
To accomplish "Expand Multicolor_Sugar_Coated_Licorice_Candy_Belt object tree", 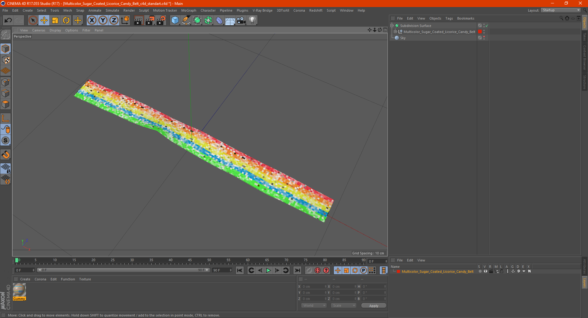I will [395, 32].
